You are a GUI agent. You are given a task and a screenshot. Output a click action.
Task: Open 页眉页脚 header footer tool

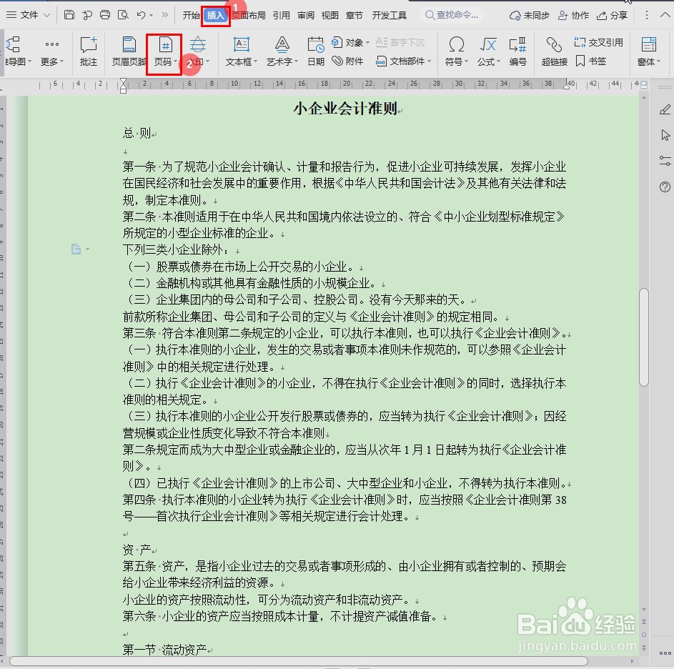(129, 51)
